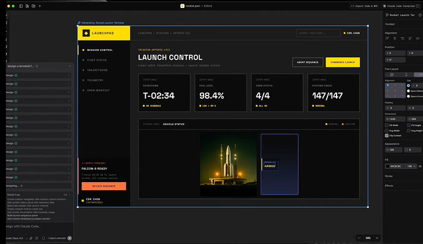Image resolution: width=423 pixels, height=244 pixels.
Task: Click the rocket.pen file icon in title
Action: tap(182, 6)
